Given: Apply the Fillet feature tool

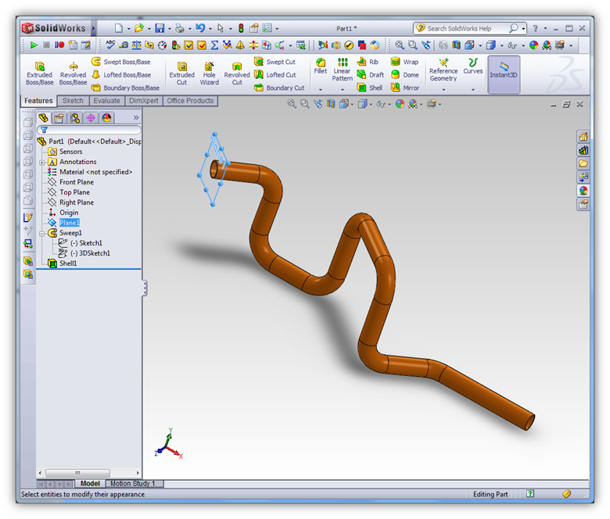Looking at the screenshot, I should [320, 66].
